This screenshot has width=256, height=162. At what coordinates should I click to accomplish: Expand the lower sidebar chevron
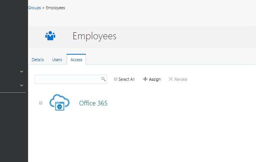pyautogui.click(x=21, y=85)
